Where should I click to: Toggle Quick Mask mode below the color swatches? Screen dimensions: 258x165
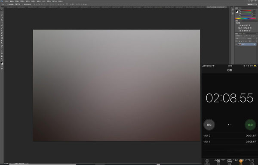click(2, 66)
